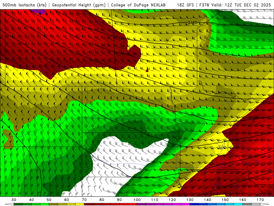Click the 'Geopotential Height (gpm)' title text

[x=79, y=5]
